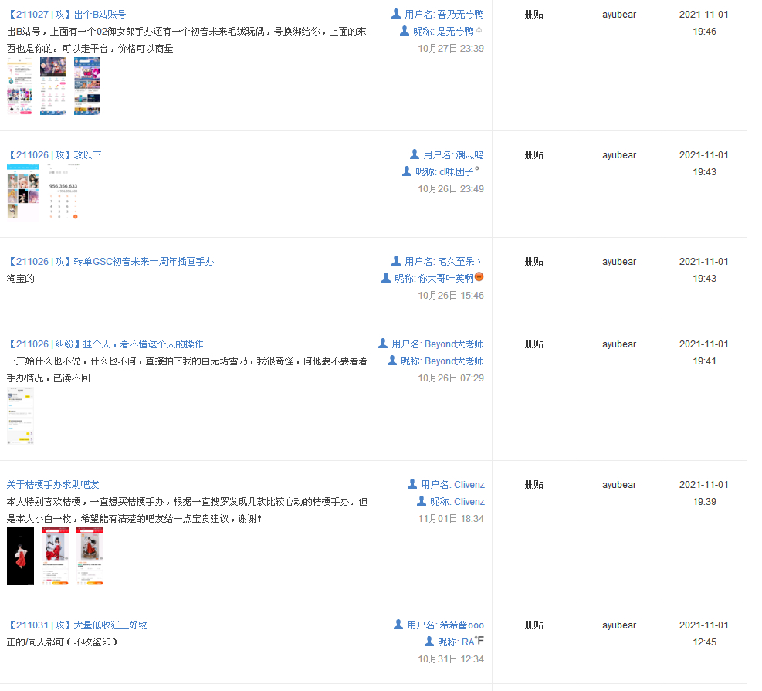Open post 转单GSC初音未来十周年插画手办
Image resolution: width=762 pixels, height=691 pixels.
[144, 262]
